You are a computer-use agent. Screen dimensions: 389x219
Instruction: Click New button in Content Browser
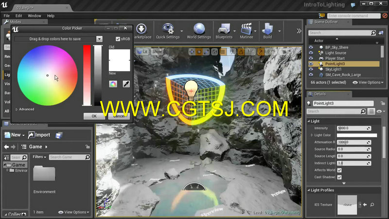pos(15,135)
